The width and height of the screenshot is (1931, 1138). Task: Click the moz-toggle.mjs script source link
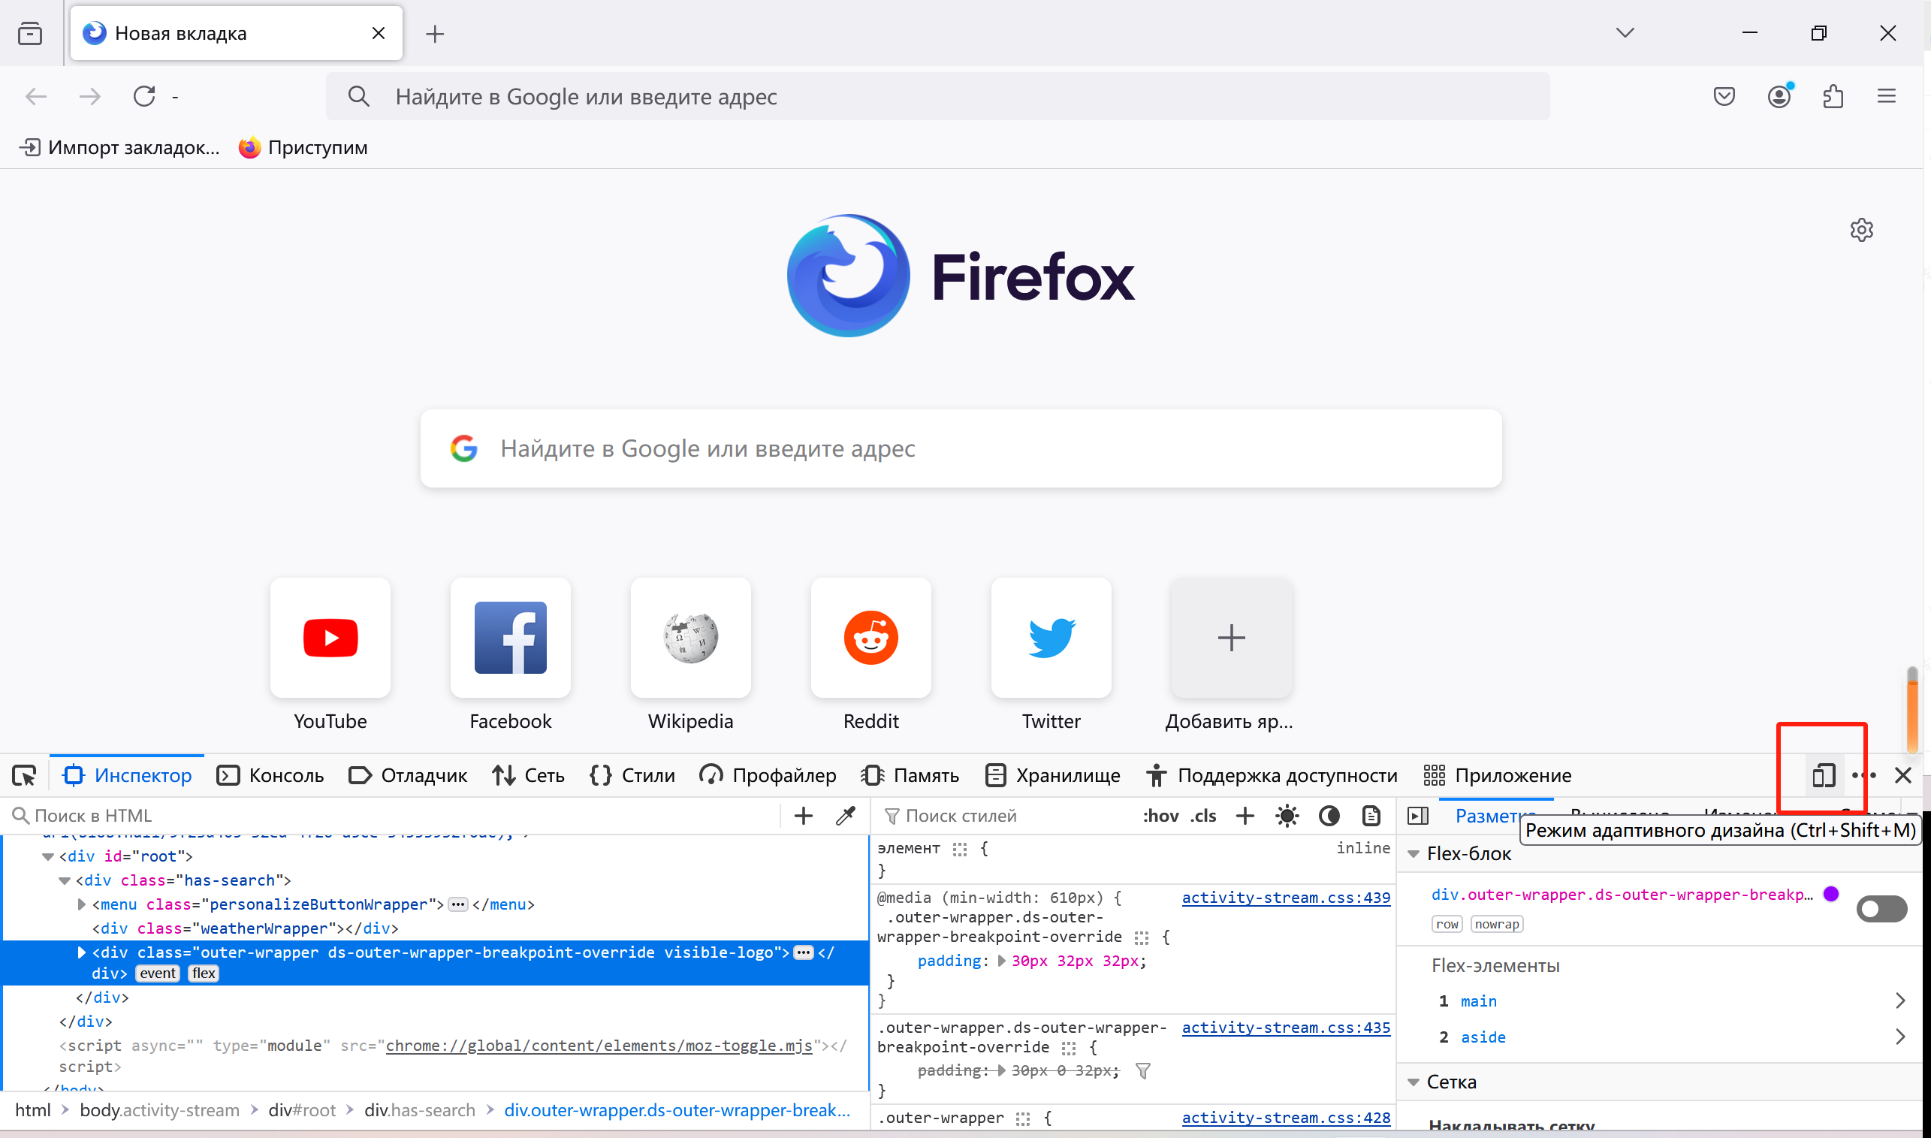click(x=599, y=1045)
